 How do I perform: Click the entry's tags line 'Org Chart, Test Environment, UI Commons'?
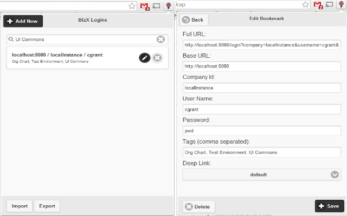[50, 62]
